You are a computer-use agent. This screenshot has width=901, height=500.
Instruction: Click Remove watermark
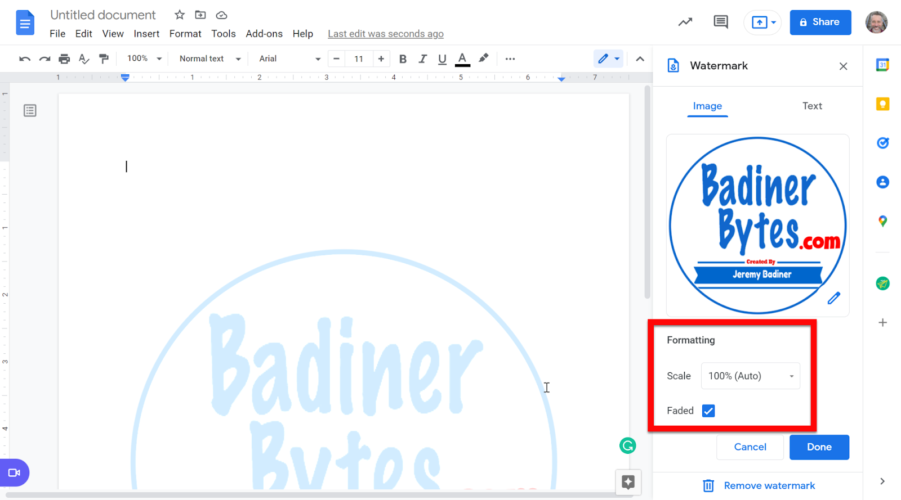[759, 485]
